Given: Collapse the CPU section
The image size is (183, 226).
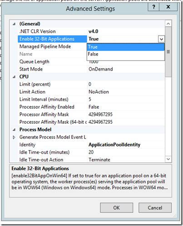Looking at the screenshot, I should pyautogui.click(x=14, y=77).
